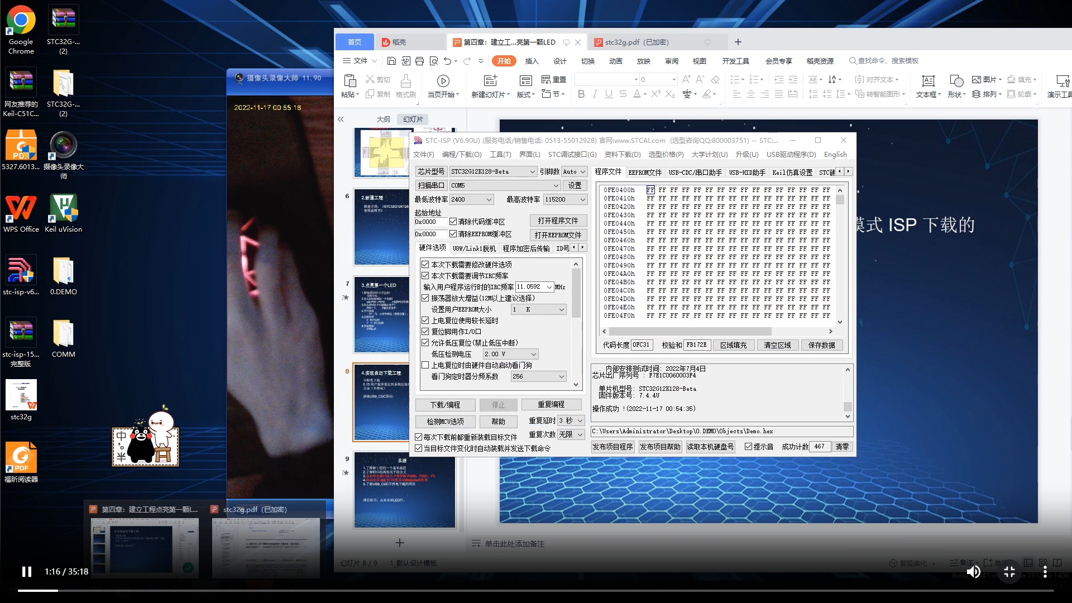This screenshot has width=1072, height=603.
Task: Toggle 清除代码缓冲区 checkbox
Action: (453, 222)
